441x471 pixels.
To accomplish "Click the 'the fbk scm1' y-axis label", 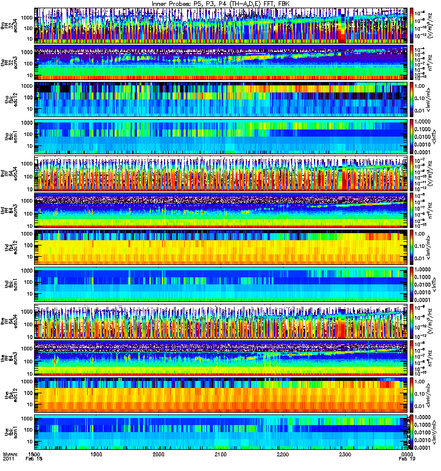I will 11,432.
